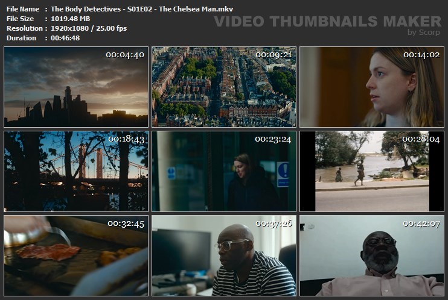Click the timestamp '00:23:24'
The height and width of the screenshot is (300, 448).
[x=273, y=139]
